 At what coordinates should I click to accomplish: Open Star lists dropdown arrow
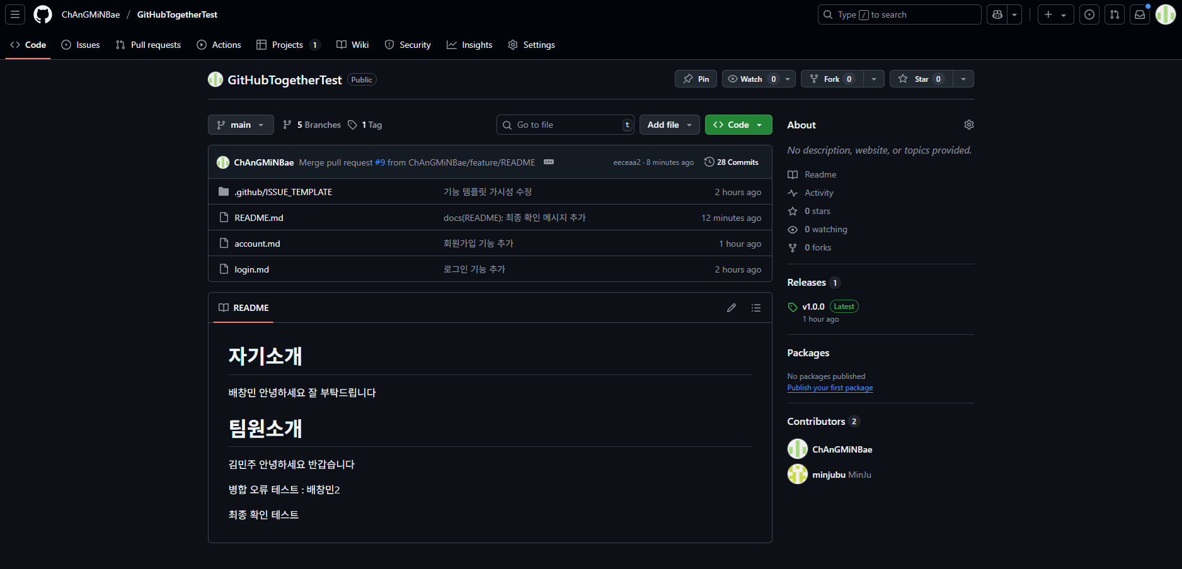[x=963, y=79]
